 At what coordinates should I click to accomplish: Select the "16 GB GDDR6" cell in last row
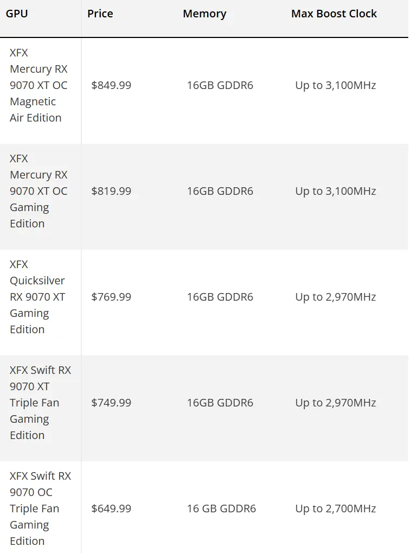click(x=221, y=508)
